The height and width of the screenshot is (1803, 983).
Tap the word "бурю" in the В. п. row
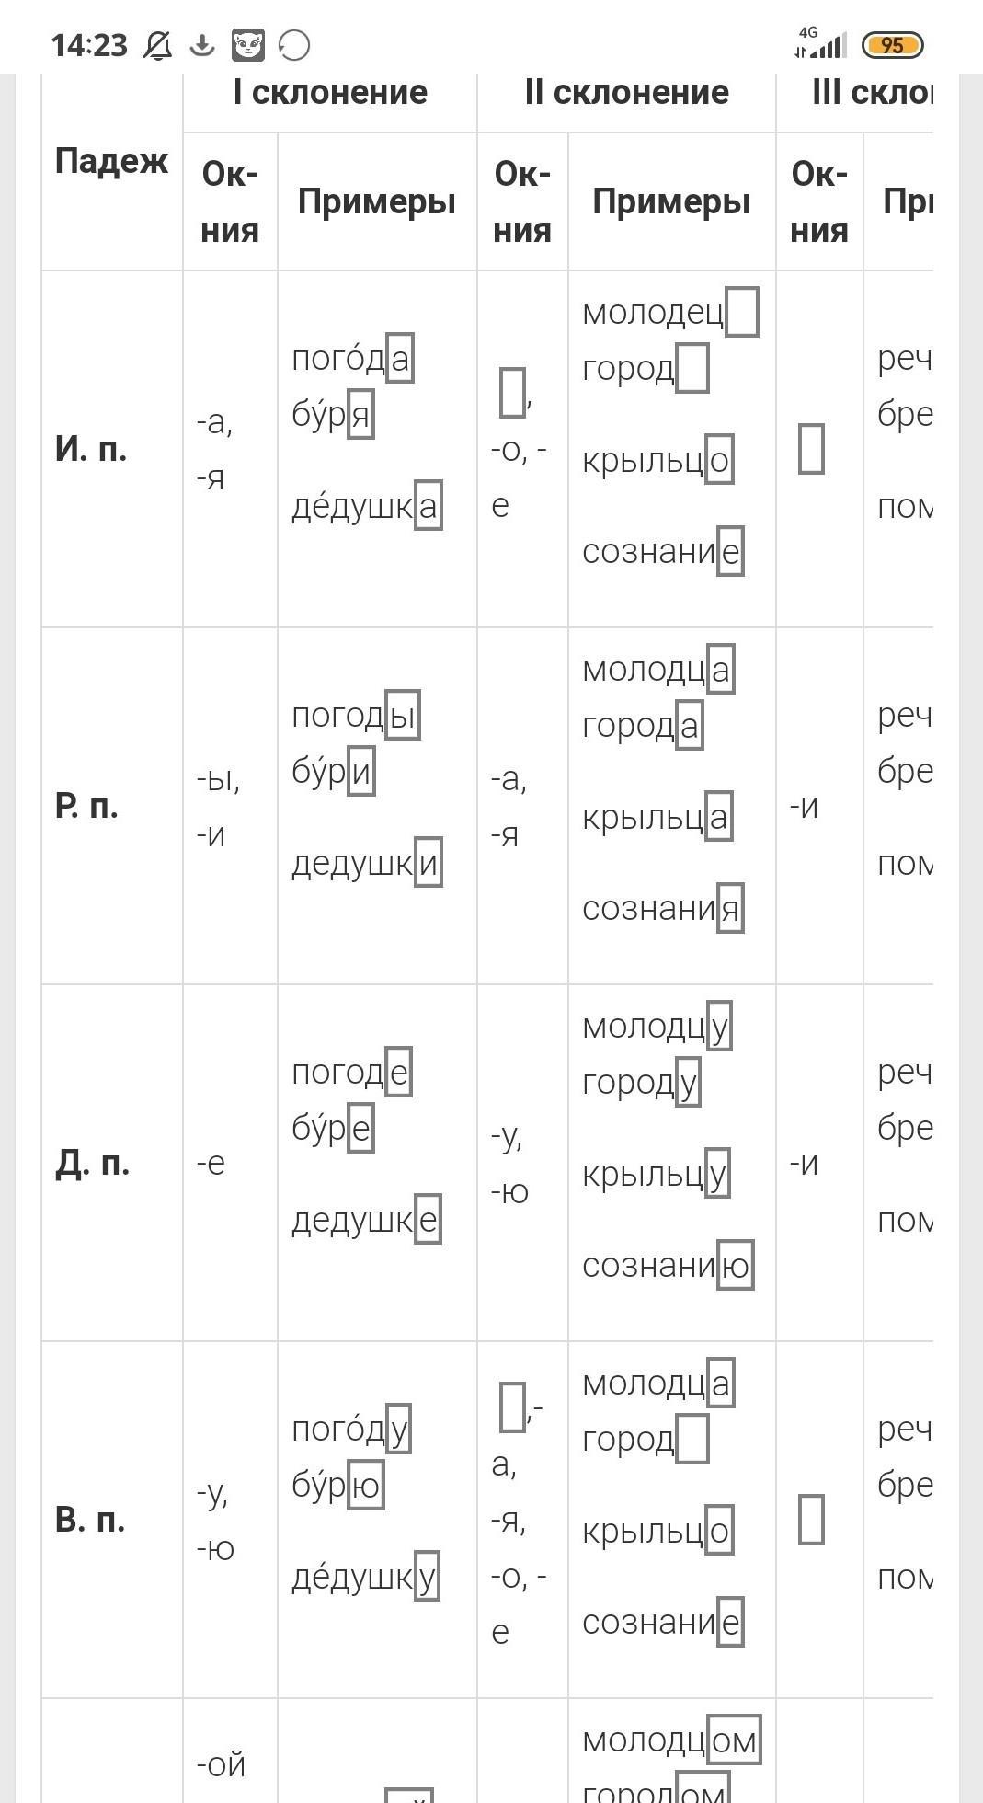point(337,1485)
